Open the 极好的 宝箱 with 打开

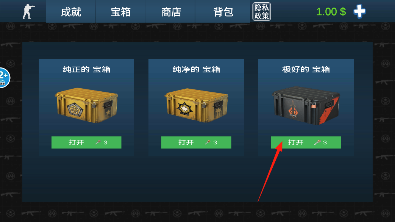coord(306,142)
